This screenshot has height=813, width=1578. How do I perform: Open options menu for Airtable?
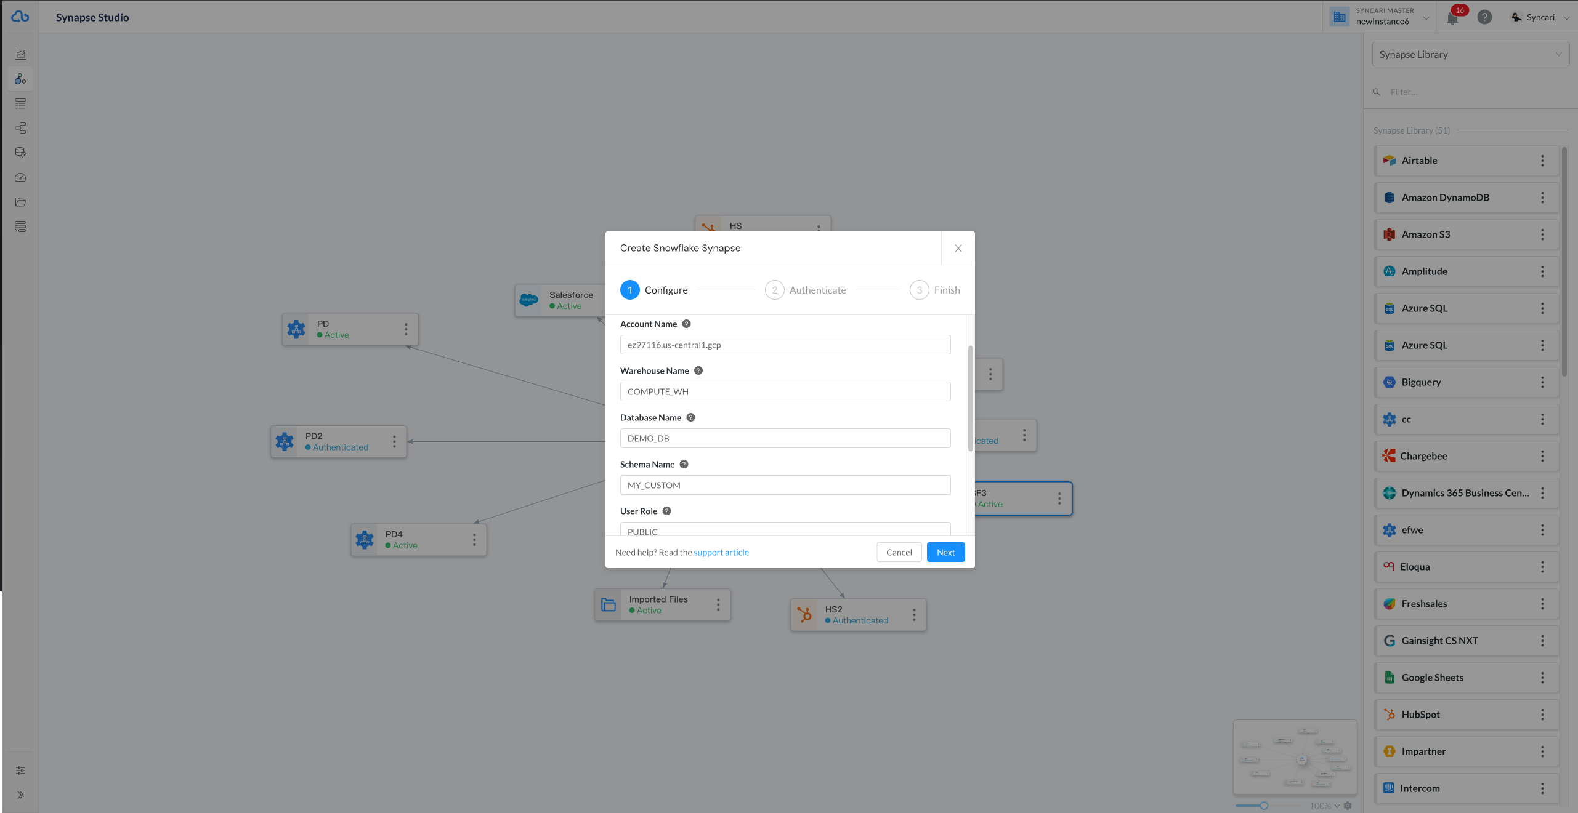coord(1542,161)
